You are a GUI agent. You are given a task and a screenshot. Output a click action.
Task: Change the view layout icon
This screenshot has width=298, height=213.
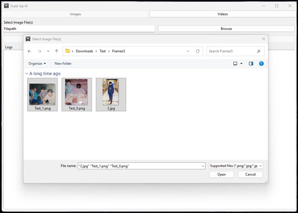[235, 64]
